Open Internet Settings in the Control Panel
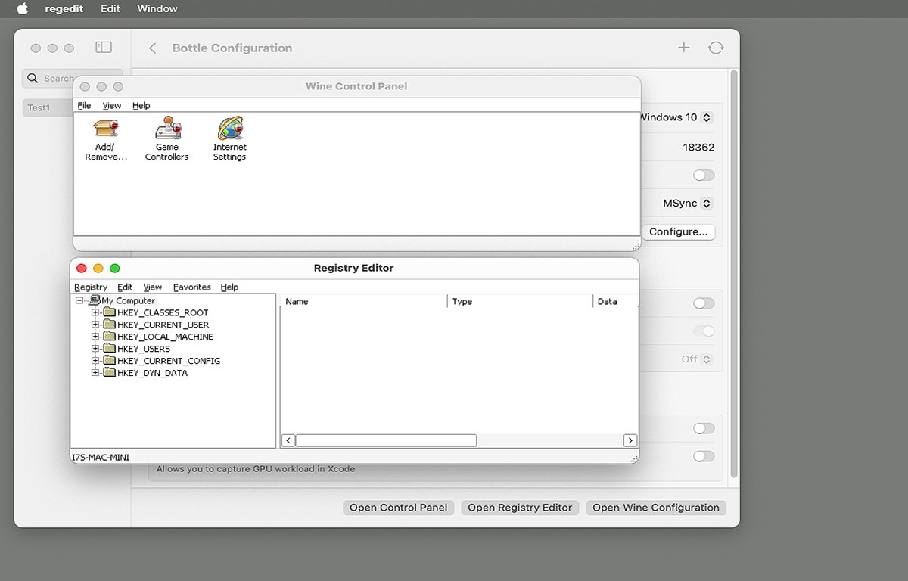 pyautogui.click(x=229, y=138)
